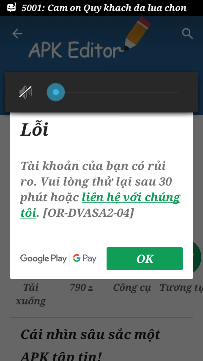Tap the SMS notification icon in status bar

click(11, 8)
